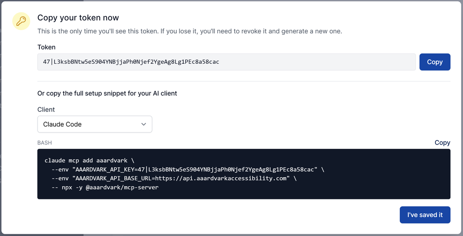This screenshot has height=236, width=463.
Task: Confirm with the I've saved it button
Action: 425,215
